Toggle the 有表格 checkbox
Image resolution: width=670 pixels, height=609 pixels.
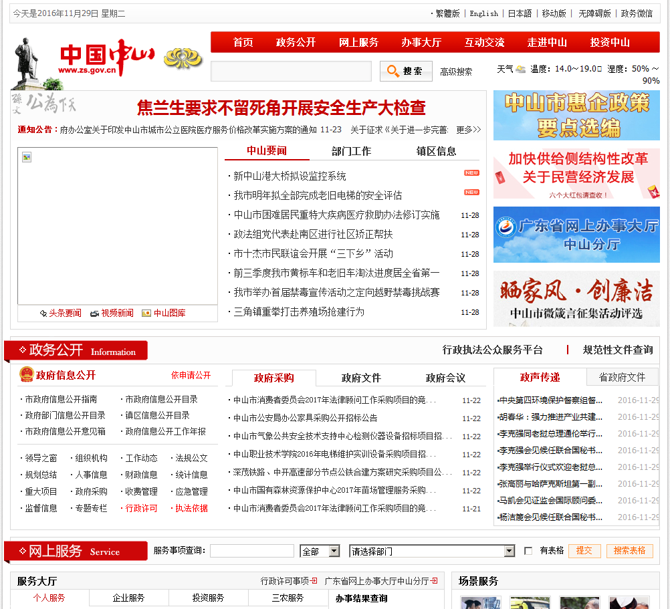(528, 551)
